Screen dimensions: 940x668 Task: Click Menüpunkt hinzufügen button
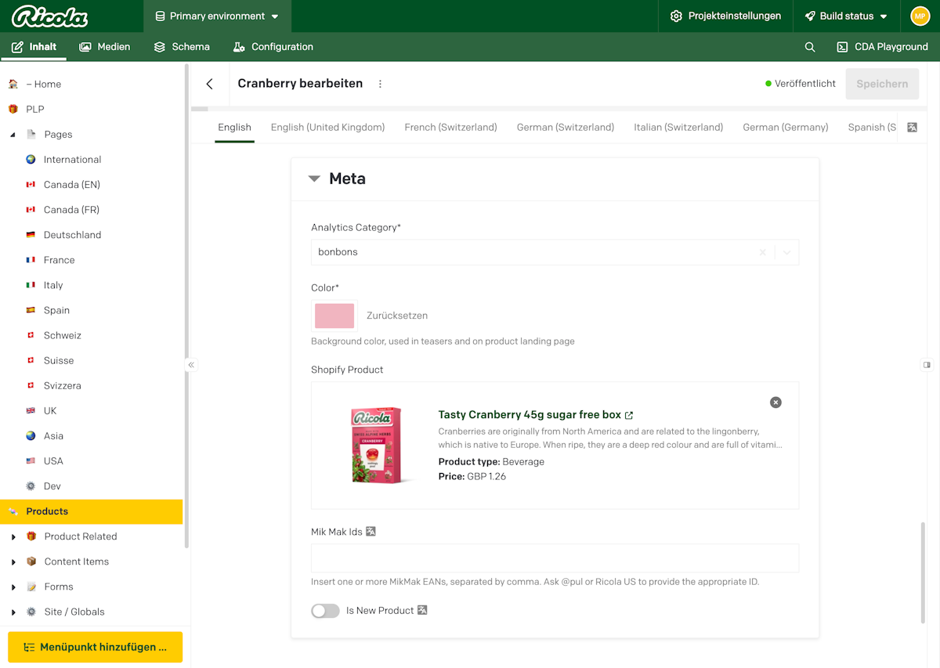click(x=95, y=647)
